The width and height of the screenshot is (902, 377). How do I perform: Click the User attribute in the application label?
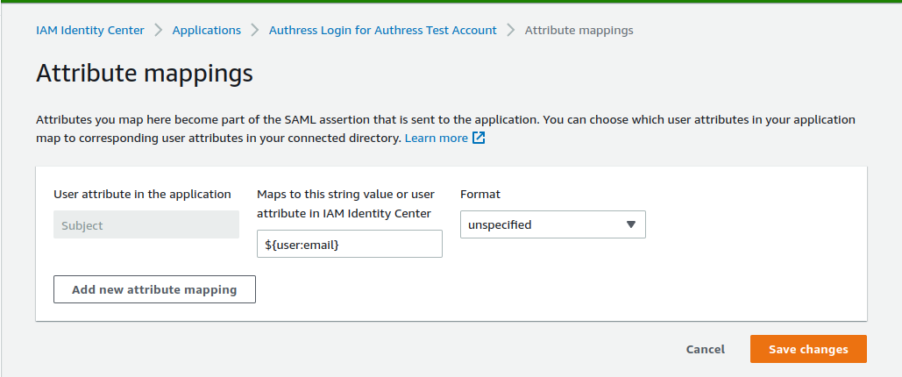(143, 194)
